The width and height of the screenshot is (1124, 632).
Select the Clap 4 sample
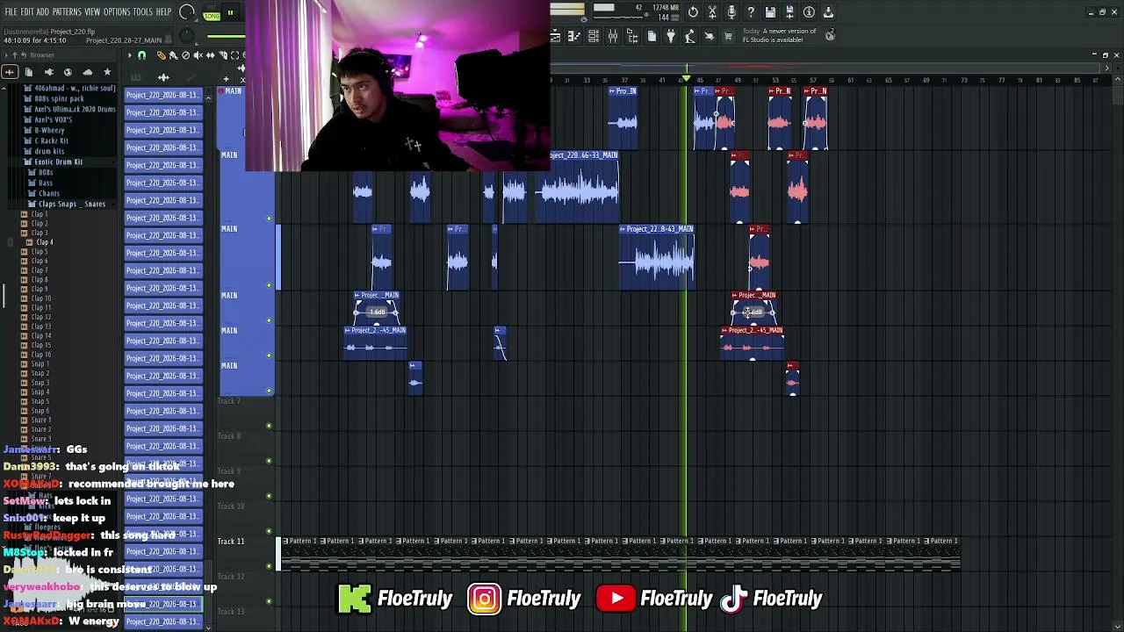pos(44,242)
